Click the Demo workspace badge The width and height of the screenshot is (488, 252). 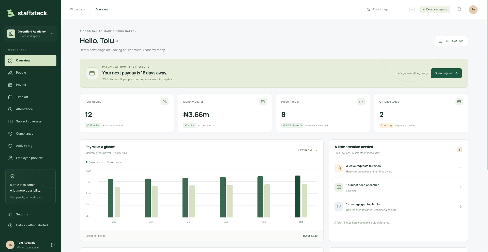(435, 10)
